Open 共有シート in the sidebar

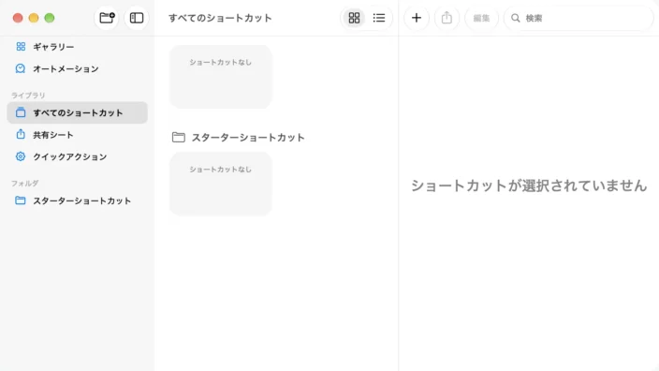77,135
